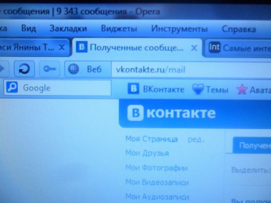The height and width of the screenshot is (203, 271).
Task: Click the vkontakte.ru/mail address field
Action: 191,69
